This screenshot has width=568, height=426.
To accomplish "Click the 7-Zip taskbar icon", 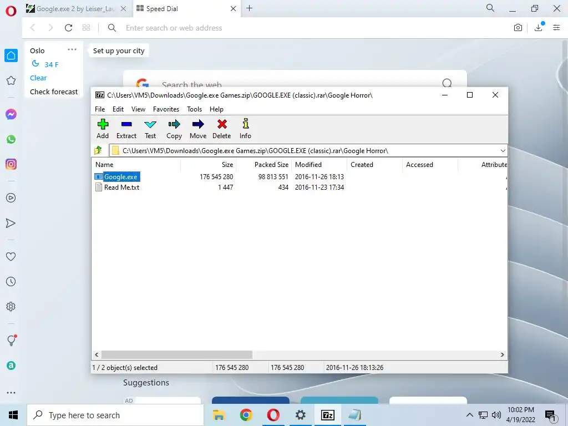I will 327,415.
